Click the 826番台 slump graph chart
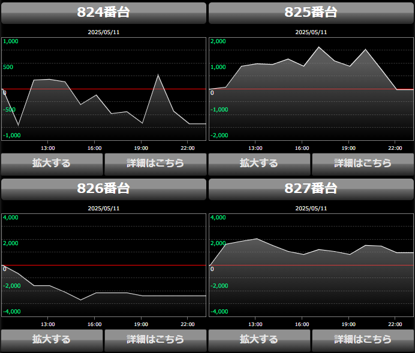The height and width of the screenshot is (353, 415). pyautogui.click(x=104, y=265)
